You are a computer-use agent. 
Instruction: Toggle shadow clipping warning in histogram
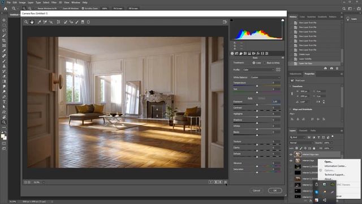tap(231, 20)
